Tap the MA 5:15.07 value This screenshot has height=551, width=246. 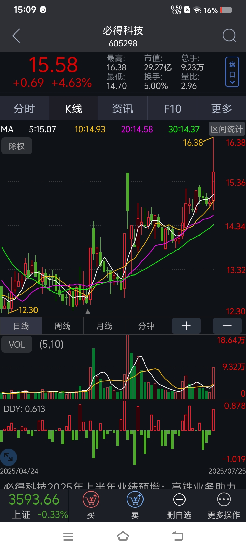[x=42, y=129]
